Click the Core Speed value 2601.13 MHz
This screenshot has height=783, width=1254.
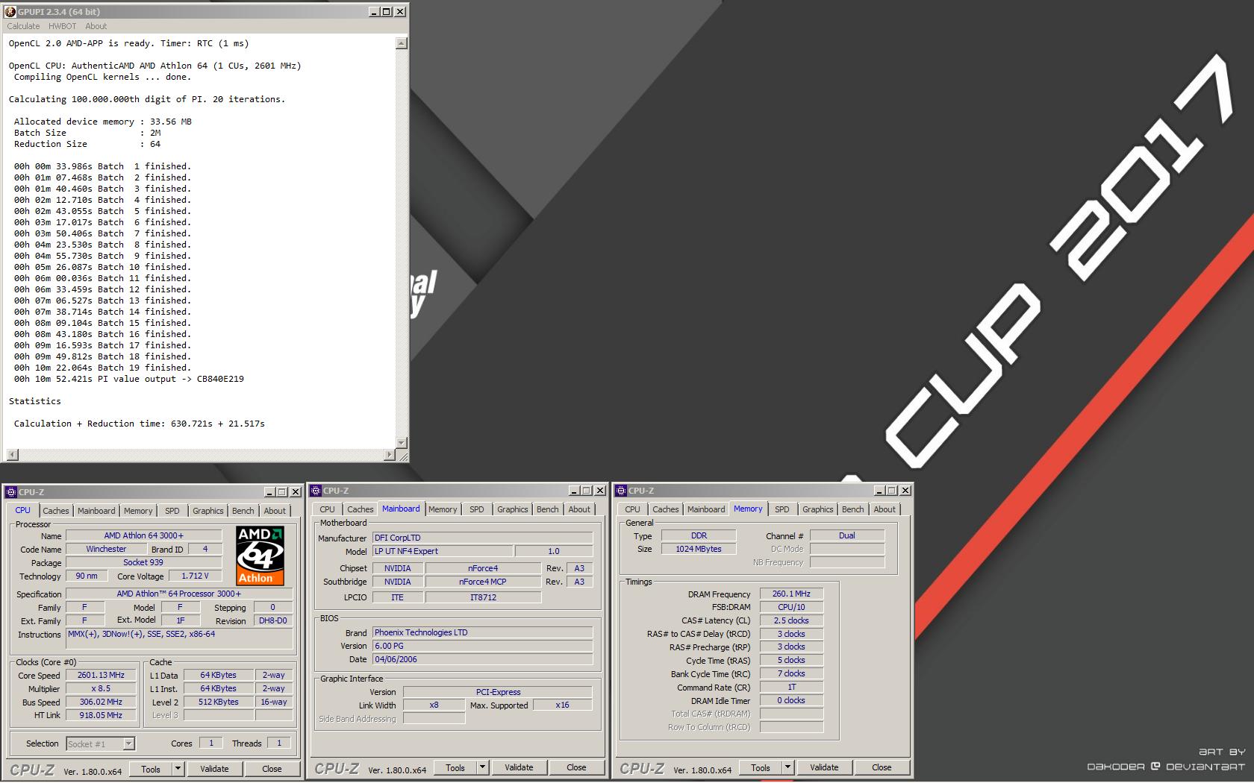pyautogui.click(x=101, y=675)
